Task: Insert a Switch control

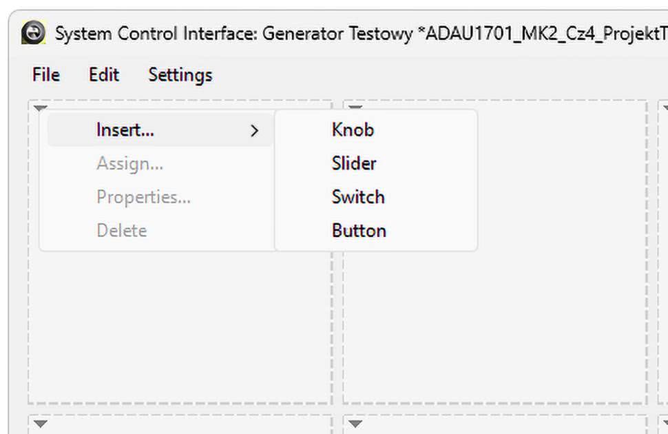Action: 358,197
